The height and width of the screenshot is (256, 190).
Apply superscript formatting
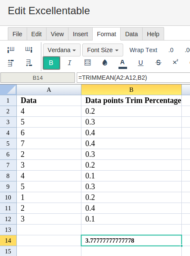(175, 62)
